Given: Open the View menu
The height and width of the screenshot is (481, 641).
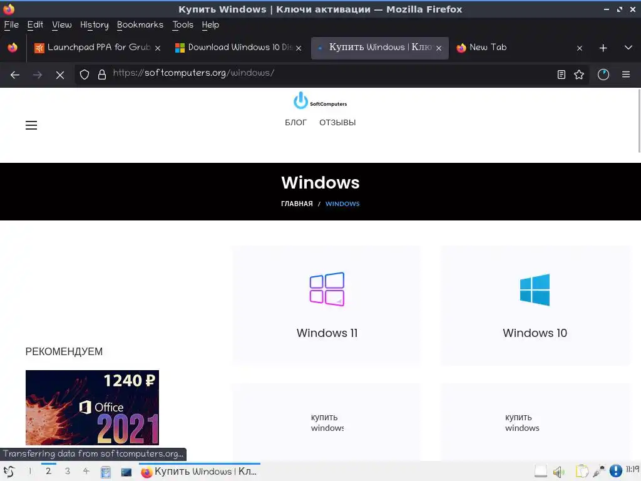Looking at the screenshot, I should pyautogui.click(x=62, y=25).
